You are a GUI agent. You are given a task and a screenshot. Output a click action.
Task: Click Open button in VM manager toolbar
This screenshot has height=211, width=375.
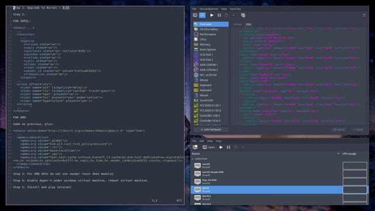coord(209,147)
